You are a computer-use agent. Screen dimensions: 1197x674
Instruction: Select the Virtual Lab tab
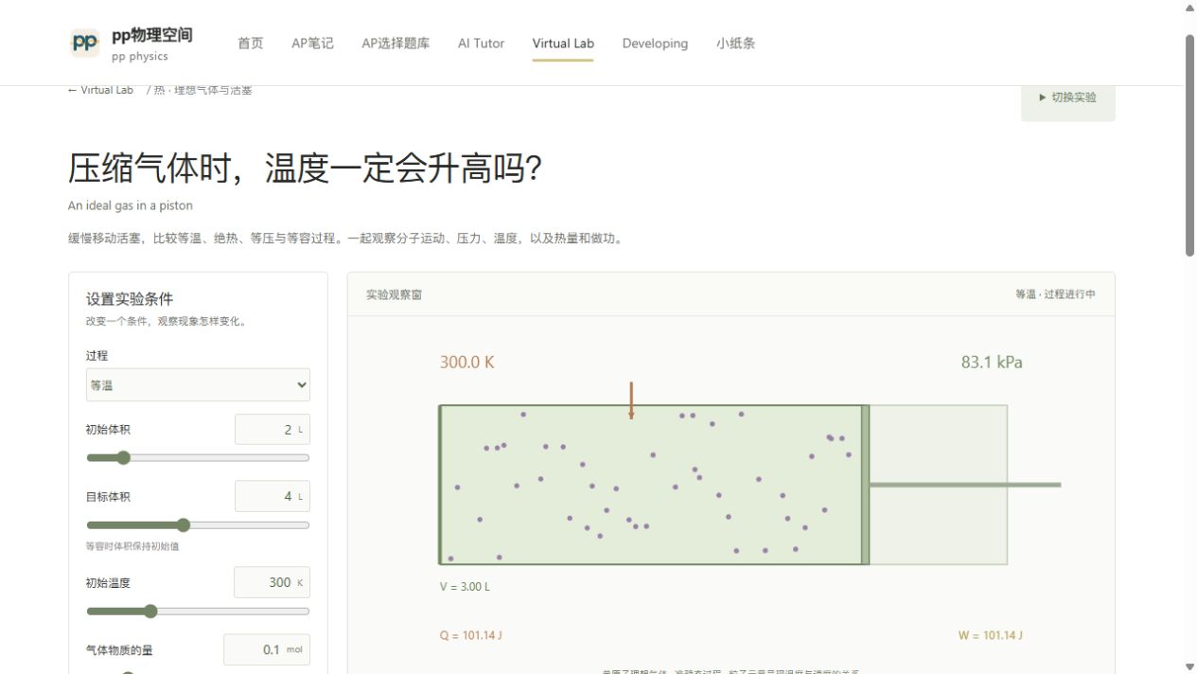563,44
